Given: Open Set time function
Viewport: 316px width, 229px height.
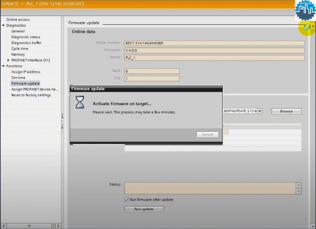Looking at the screenshot, I should point(18,78).
